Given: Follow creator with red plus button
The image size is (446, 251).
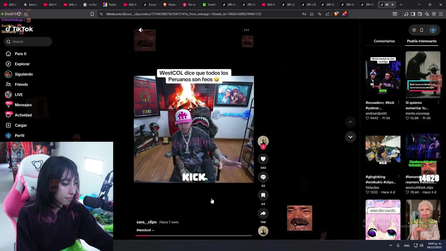Looking at the screenshot, I should coord(263,147).
